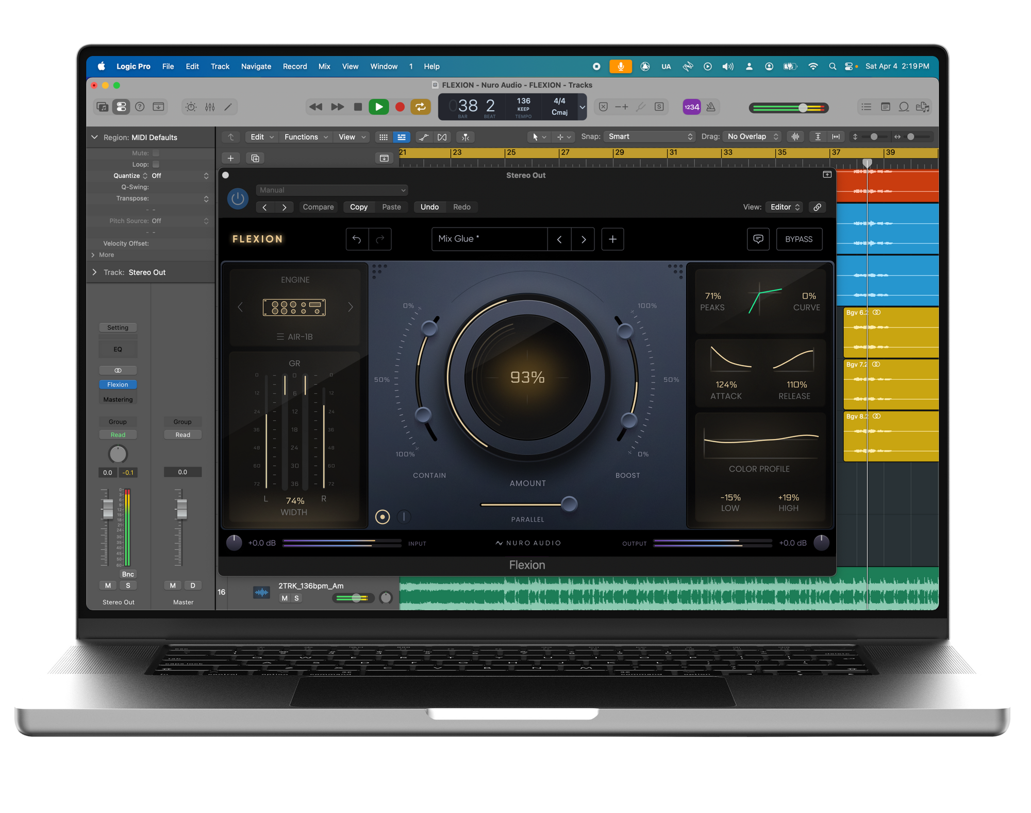The image size is (1031, 813).
Task: Click the red Record button
Action: [400, 107]
